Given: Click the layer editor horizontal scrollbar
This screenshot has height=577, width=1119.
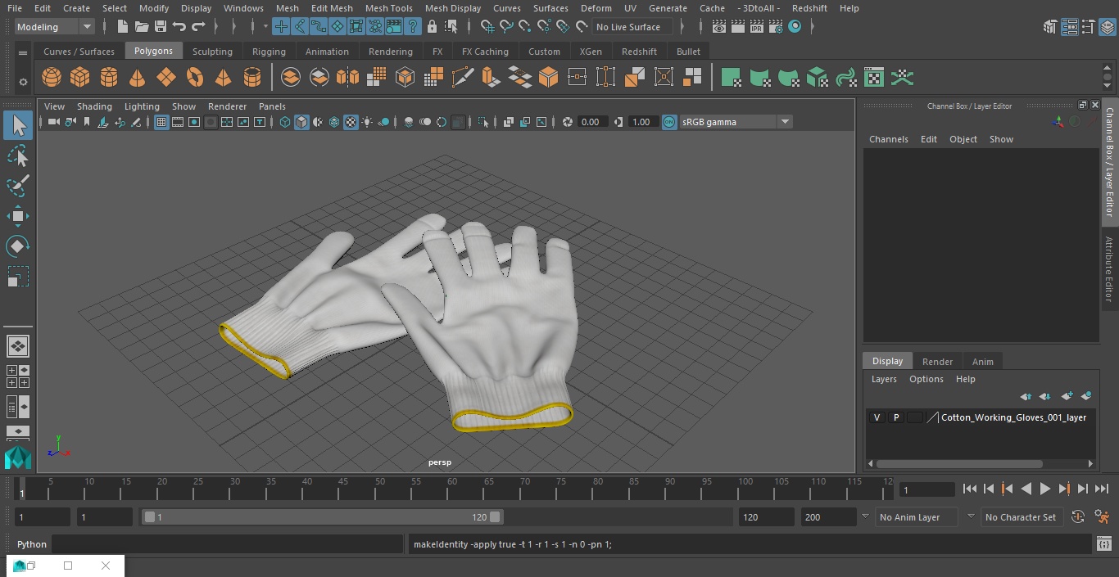Looking at the screenshot, I should pyautogui.click(x=960, y=463).
